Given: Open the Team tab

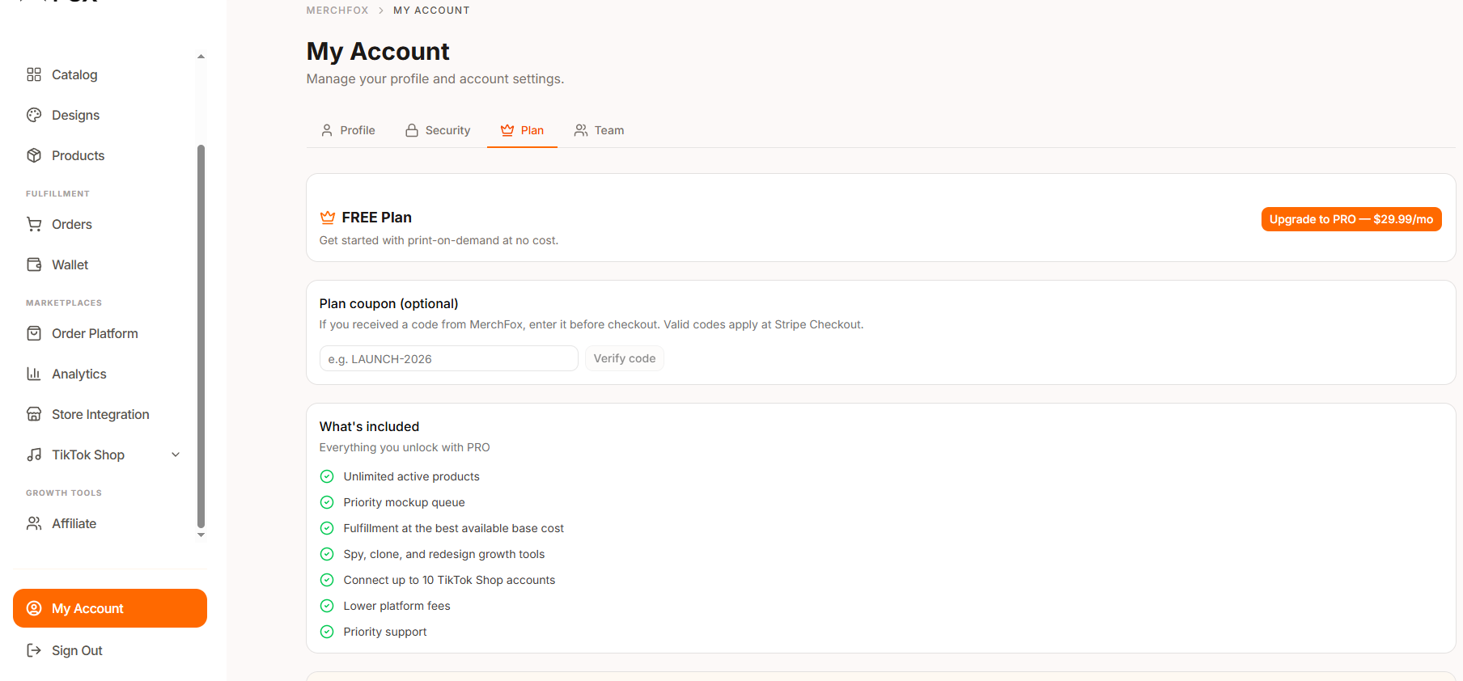Looking at the screenshot, I should pyautogui.click(x=599, y=130).
